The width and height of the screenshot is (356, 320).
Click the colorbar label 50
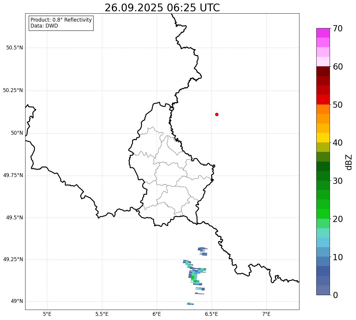338,105
